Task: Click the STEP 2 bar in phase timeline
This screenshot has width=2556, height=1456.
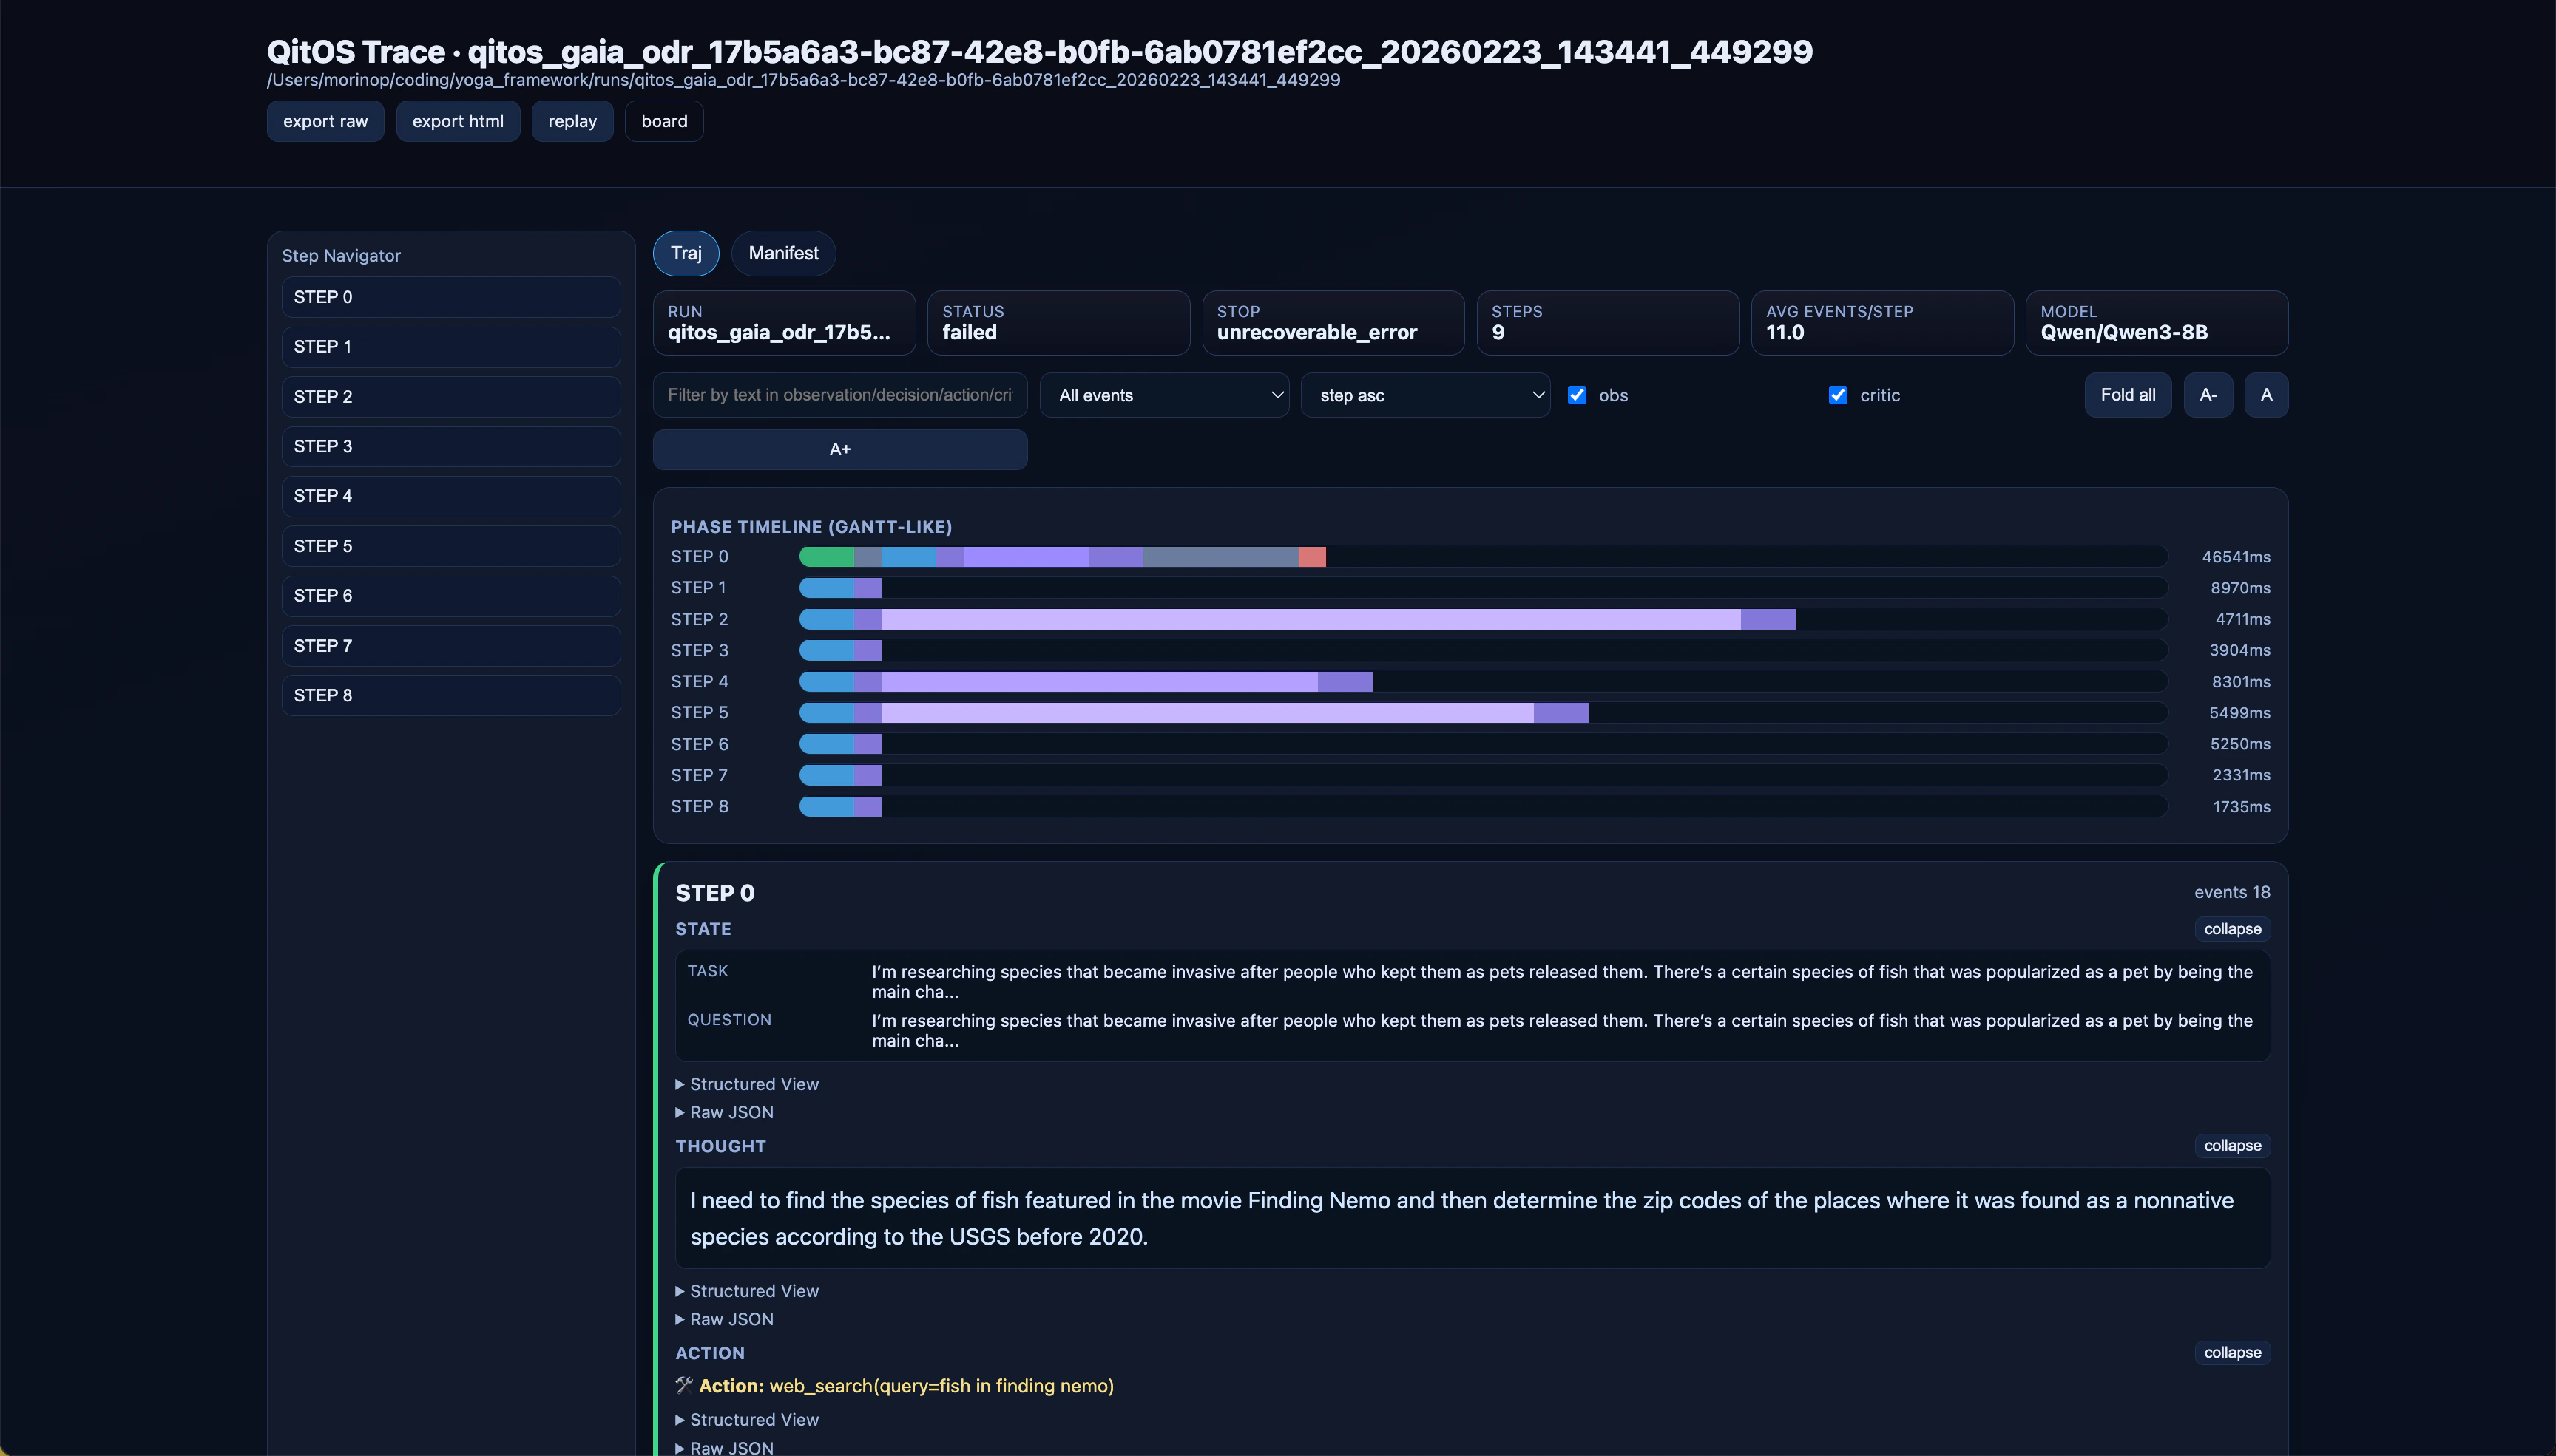Action: click(x=1296, y=619)
